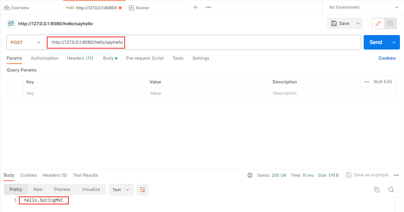Click the request URL field
Viewport: 404px width, 212px height.
[x=203, y=42]
